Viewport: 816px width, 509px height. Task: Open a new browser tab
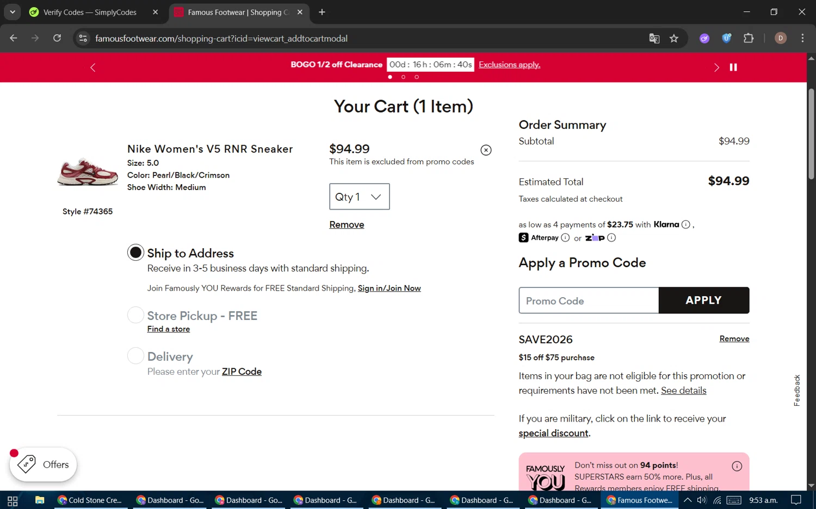click(x=322, y=12)
